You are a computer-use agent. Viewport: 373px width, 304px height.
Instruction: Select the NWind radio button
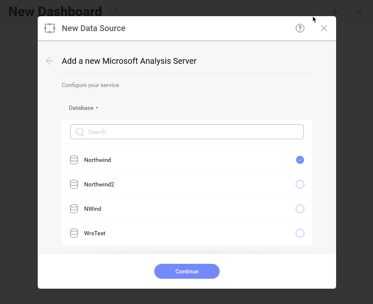300,209
